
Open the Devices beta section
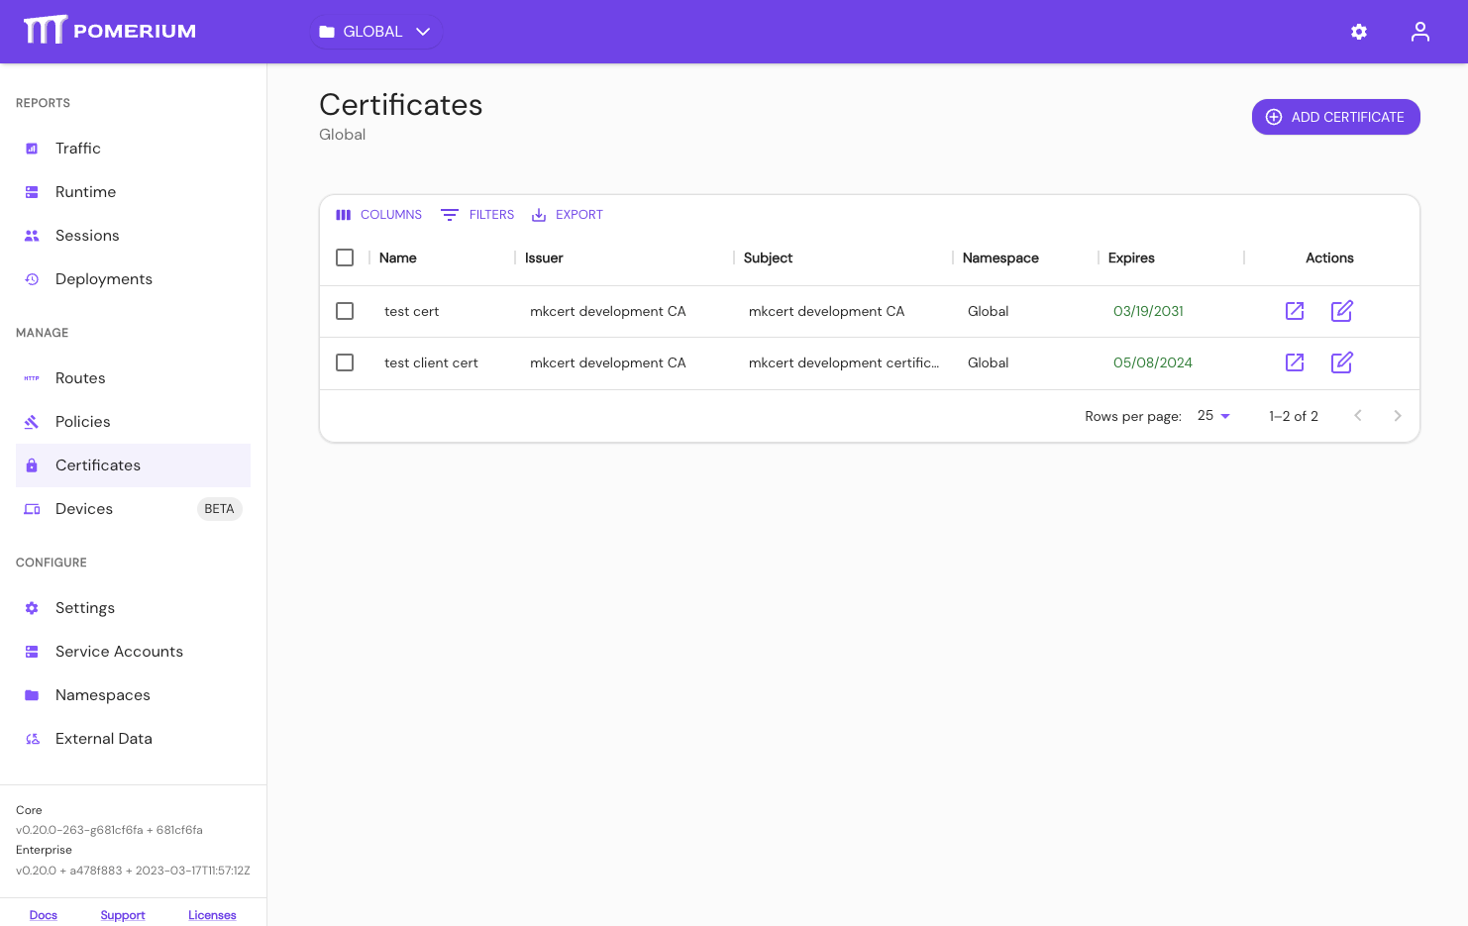(83, 508)
